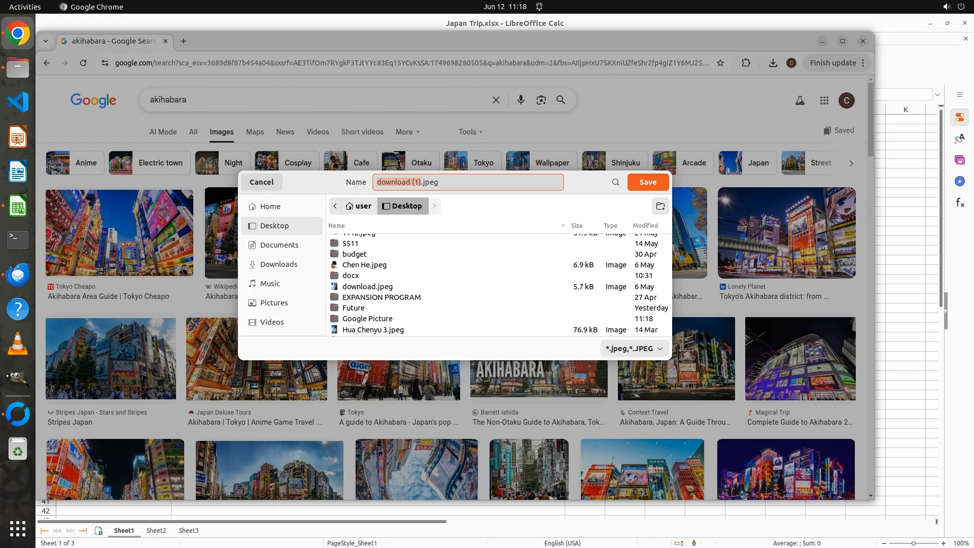Click the Chrome downloads icon
The image size is (974, 548).
(x=773, y=63)
